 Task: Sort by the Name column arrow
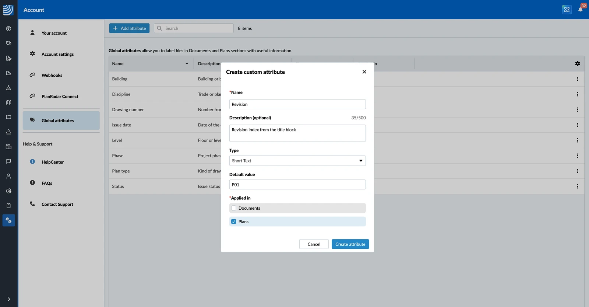pyautogui.click(x=187, y=64)
